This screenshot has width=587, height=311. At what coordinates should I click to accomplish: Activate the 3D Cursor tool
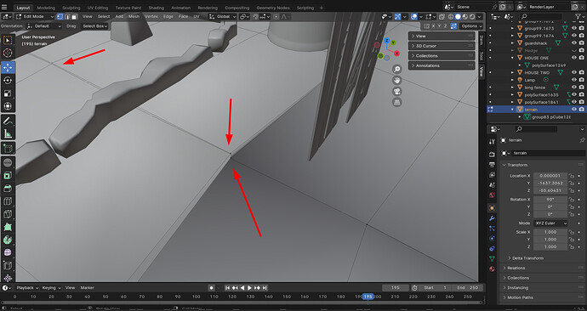coord(8,53)
